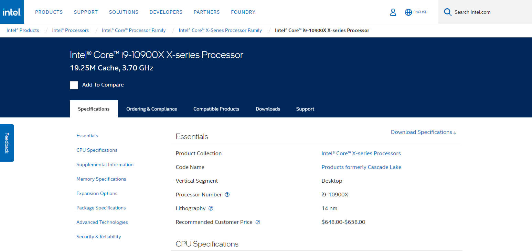This screenshot has width=532, height=251.
Task: Click the Code Name label
Action: (x=190, y=167)
